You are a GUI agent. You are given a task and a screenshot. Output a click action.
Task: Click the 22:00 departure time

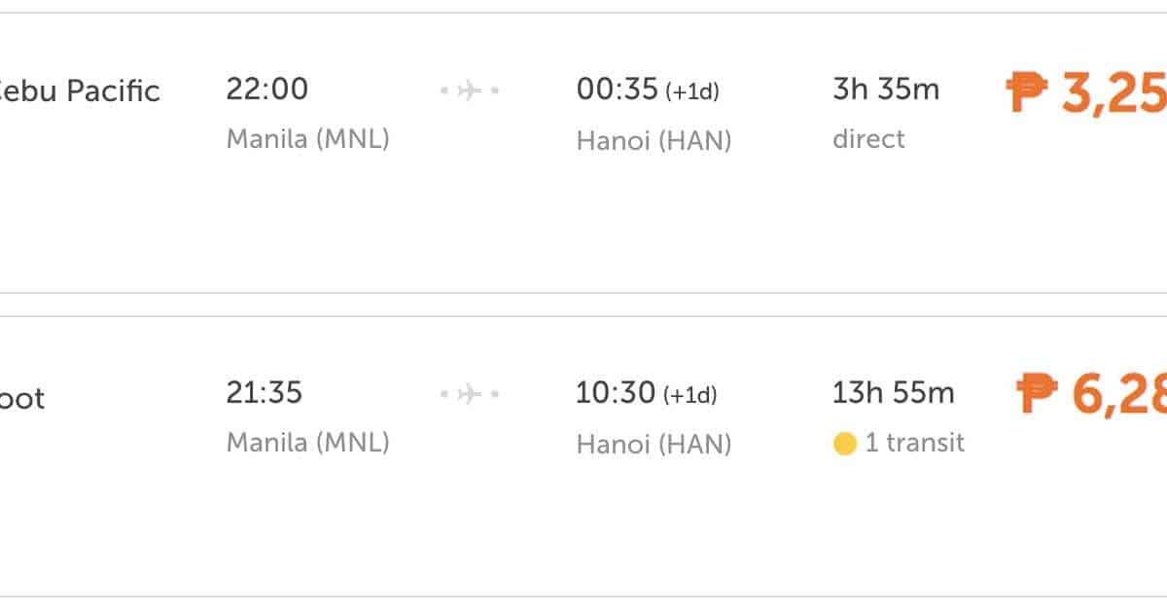click(x=267, y=90)
